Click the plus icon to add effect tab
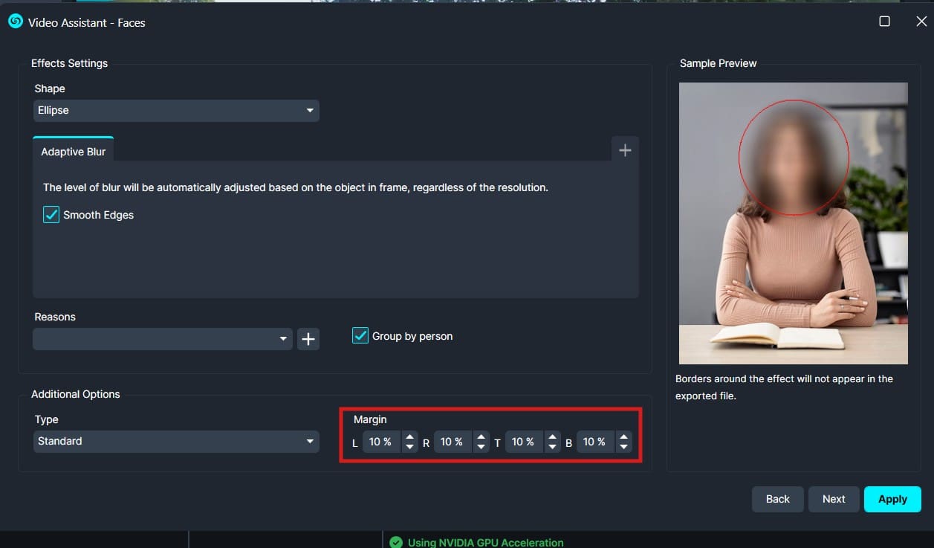This screenshot has width=934, height=548. pyautogui.click(x=625, y=150)
